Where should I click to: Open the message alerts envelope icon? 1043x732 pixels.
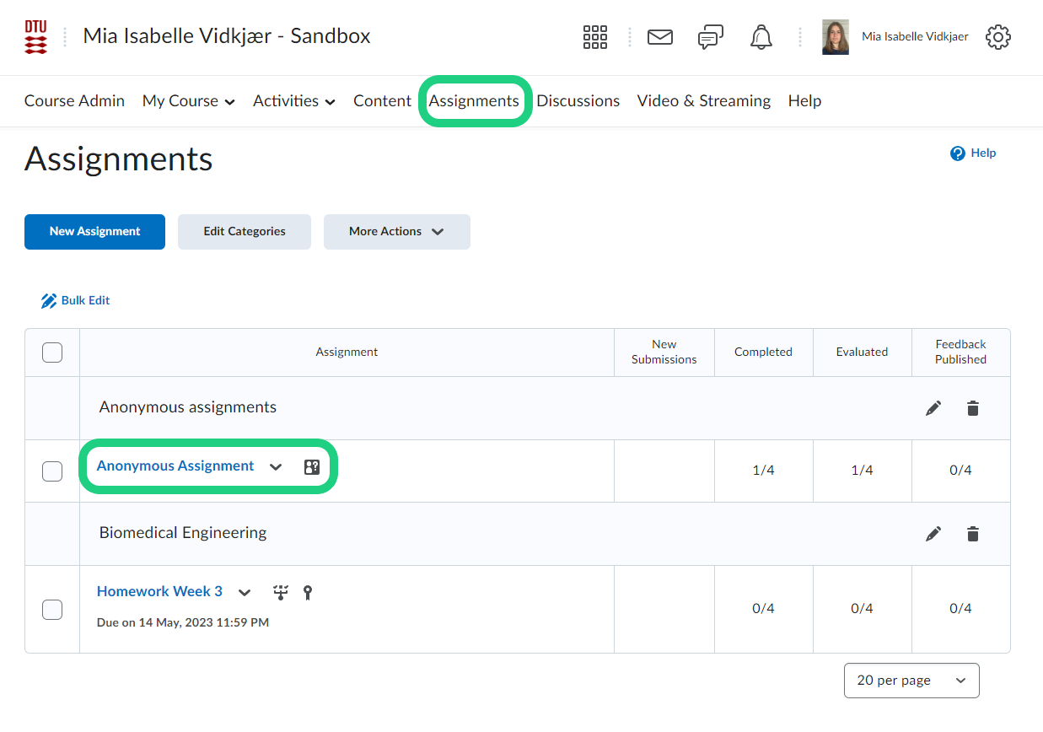click(659, 37)
